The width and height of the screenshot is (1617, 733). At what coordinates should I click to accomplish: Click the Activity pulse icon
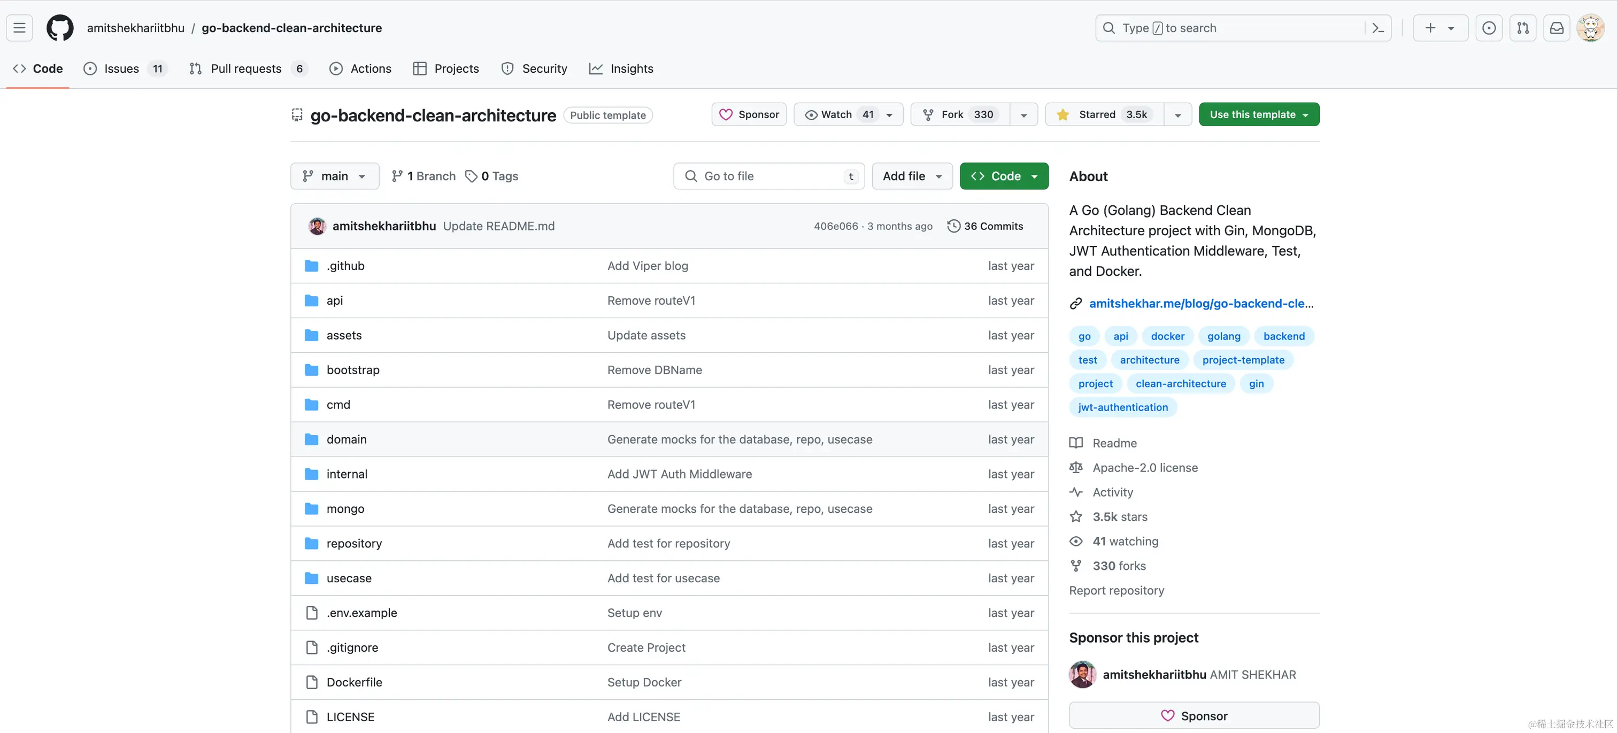[1076, 492]
